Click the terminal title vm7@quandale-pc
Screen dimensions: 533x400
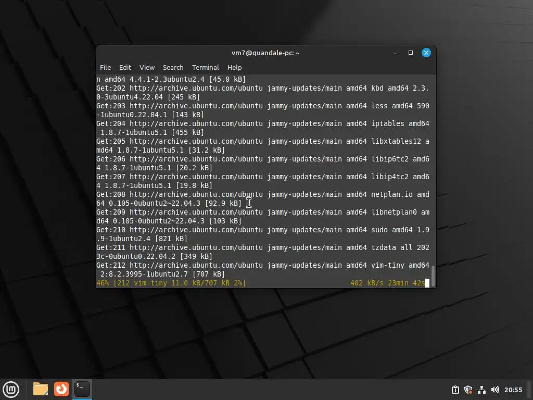click(265, 53)
